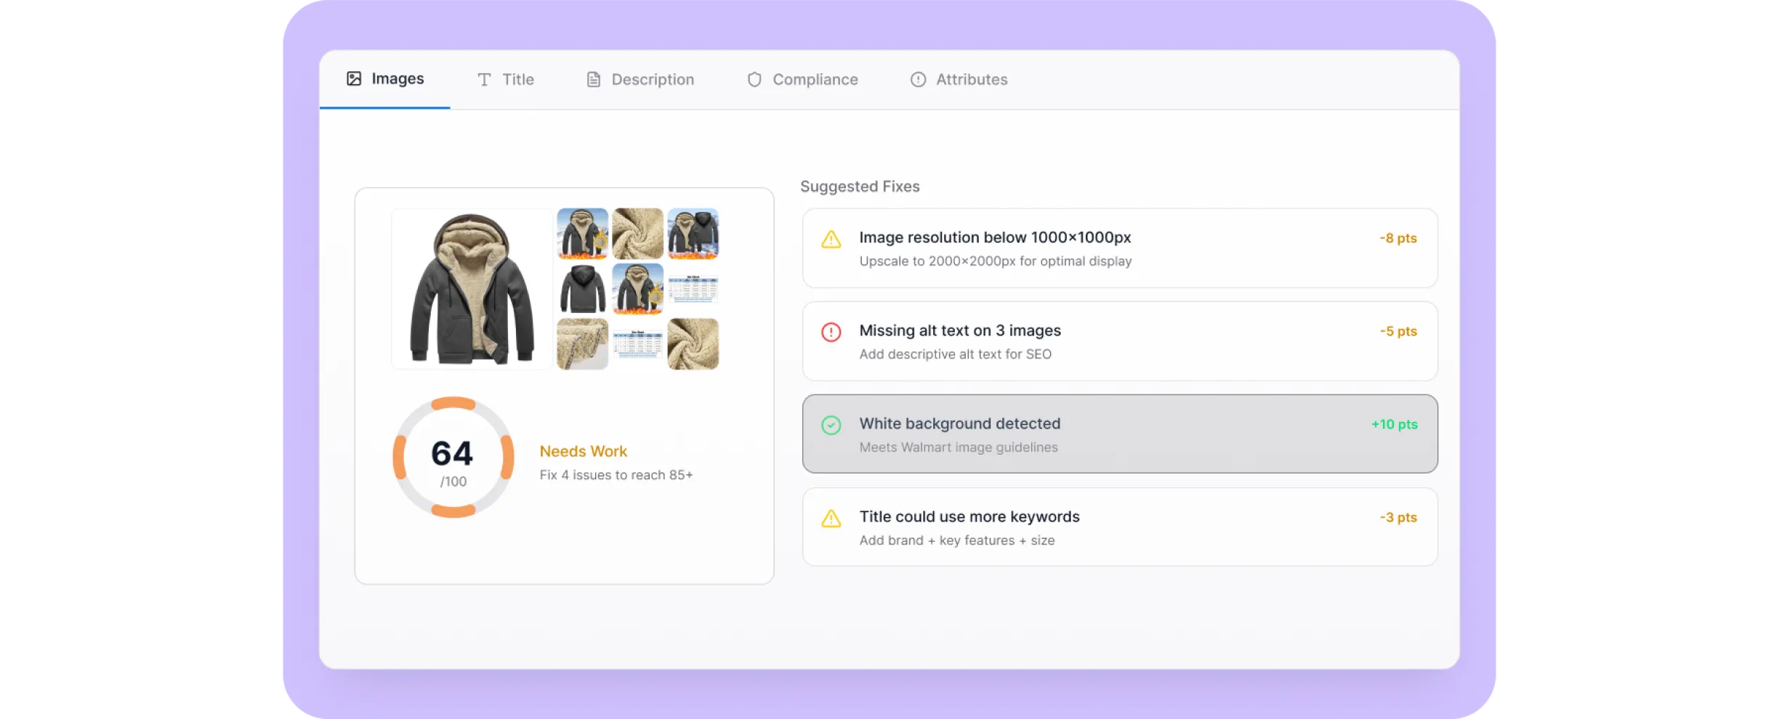Click the warning triangle for title keywords
This screenshot has width=1779, height=719.
click(x=831, y=519)
